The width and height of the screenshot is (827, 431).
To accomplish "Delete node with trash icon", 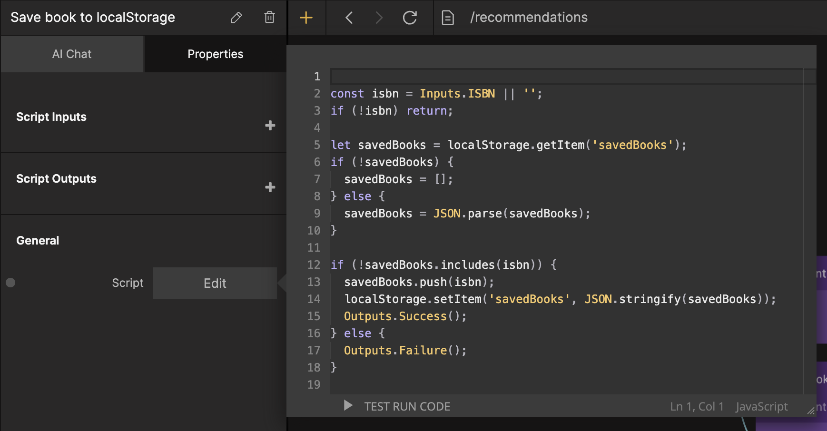I will point(269,18).
